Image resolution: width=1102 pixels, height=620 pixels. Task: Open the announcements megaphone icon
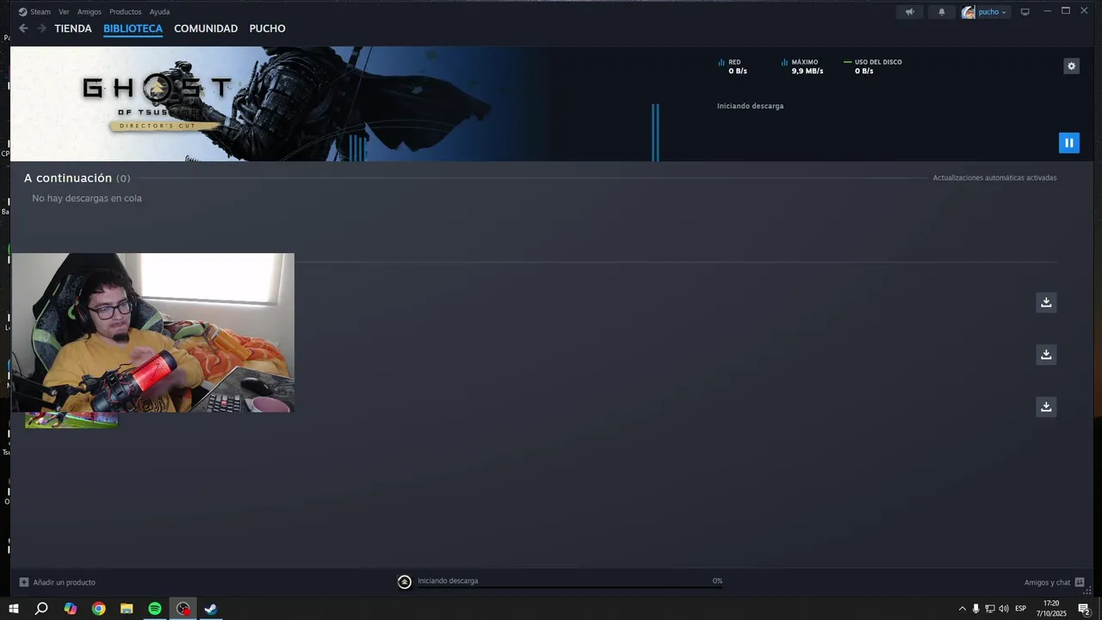pos(909,12)
